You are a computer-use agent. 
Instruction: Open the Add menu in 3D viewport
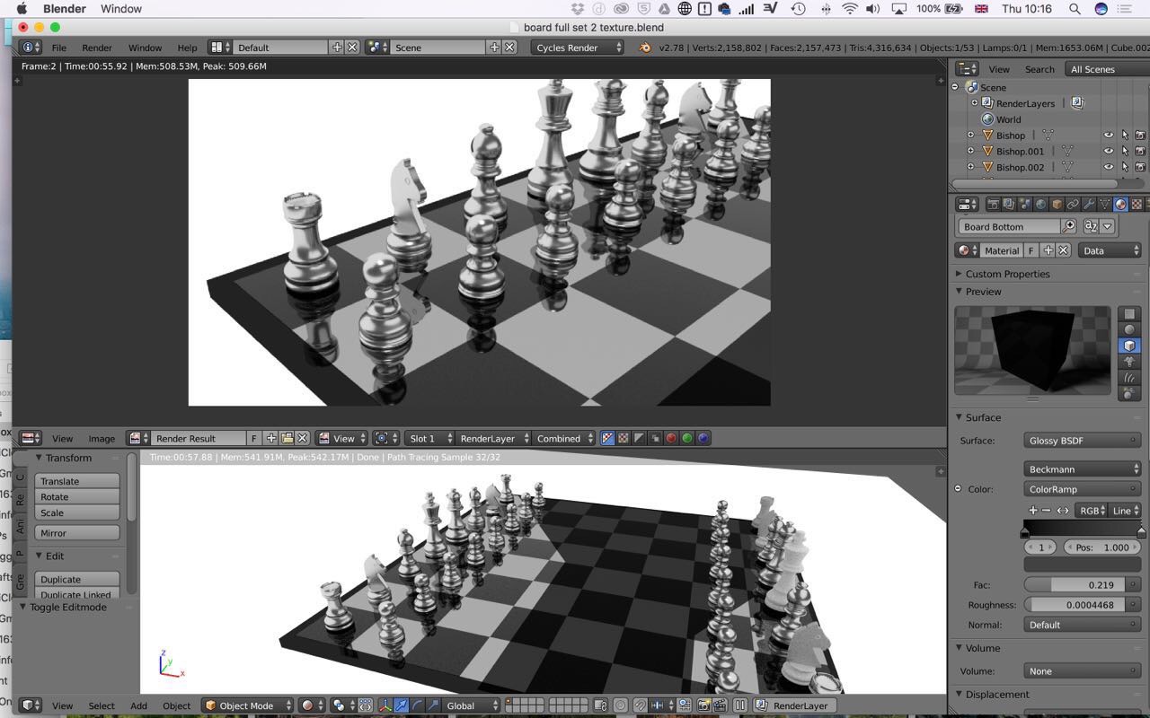138,705
